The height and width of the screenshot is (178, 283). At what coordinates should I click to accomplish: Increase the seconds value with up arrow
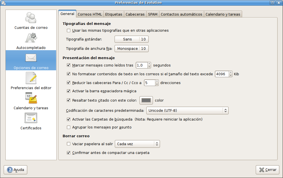(149, 64)
